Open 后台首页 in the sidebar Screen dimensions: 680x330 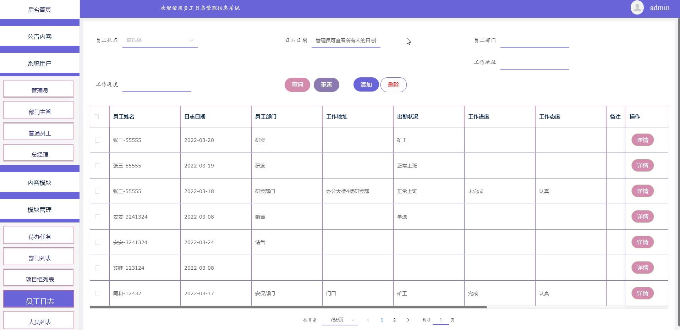point(40,10)
